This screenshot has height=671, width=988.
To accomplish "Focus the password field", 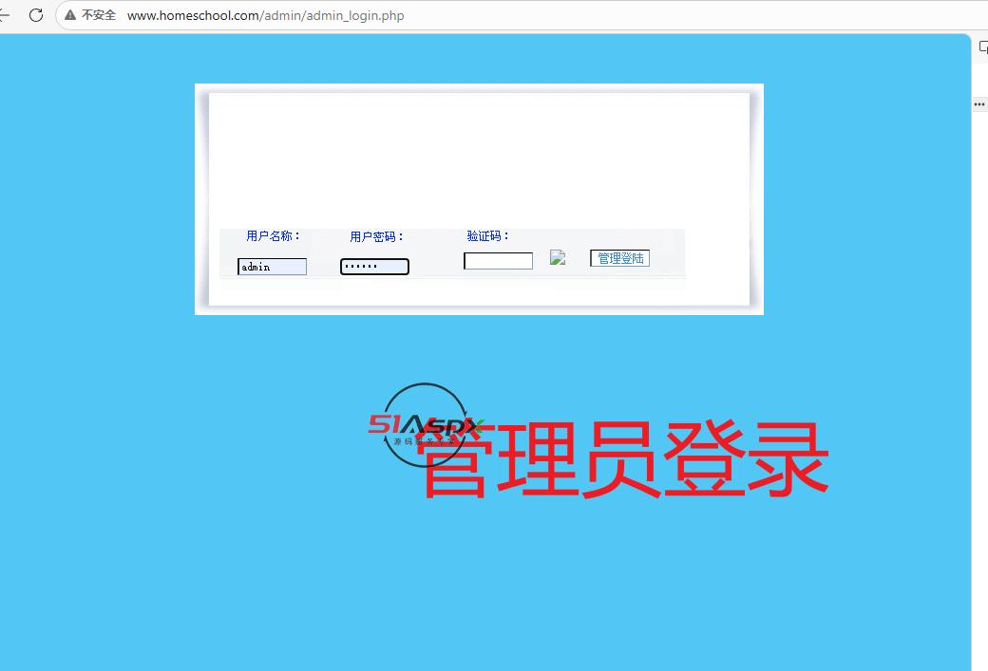I will [x=374, y=267].
